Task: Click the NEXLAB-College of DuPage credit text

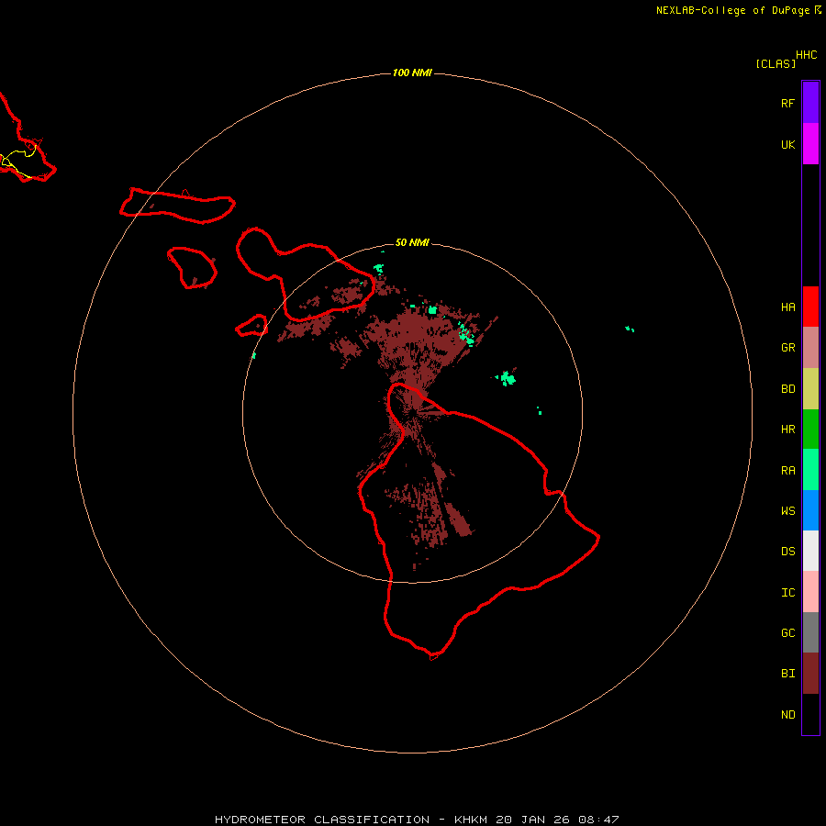Action: (732, 10)
